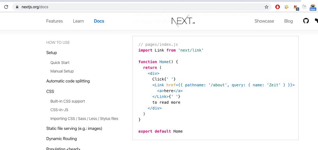
Task: Open the gray circular extension icon
Action: pyautogui.click(x=304, y=7)
